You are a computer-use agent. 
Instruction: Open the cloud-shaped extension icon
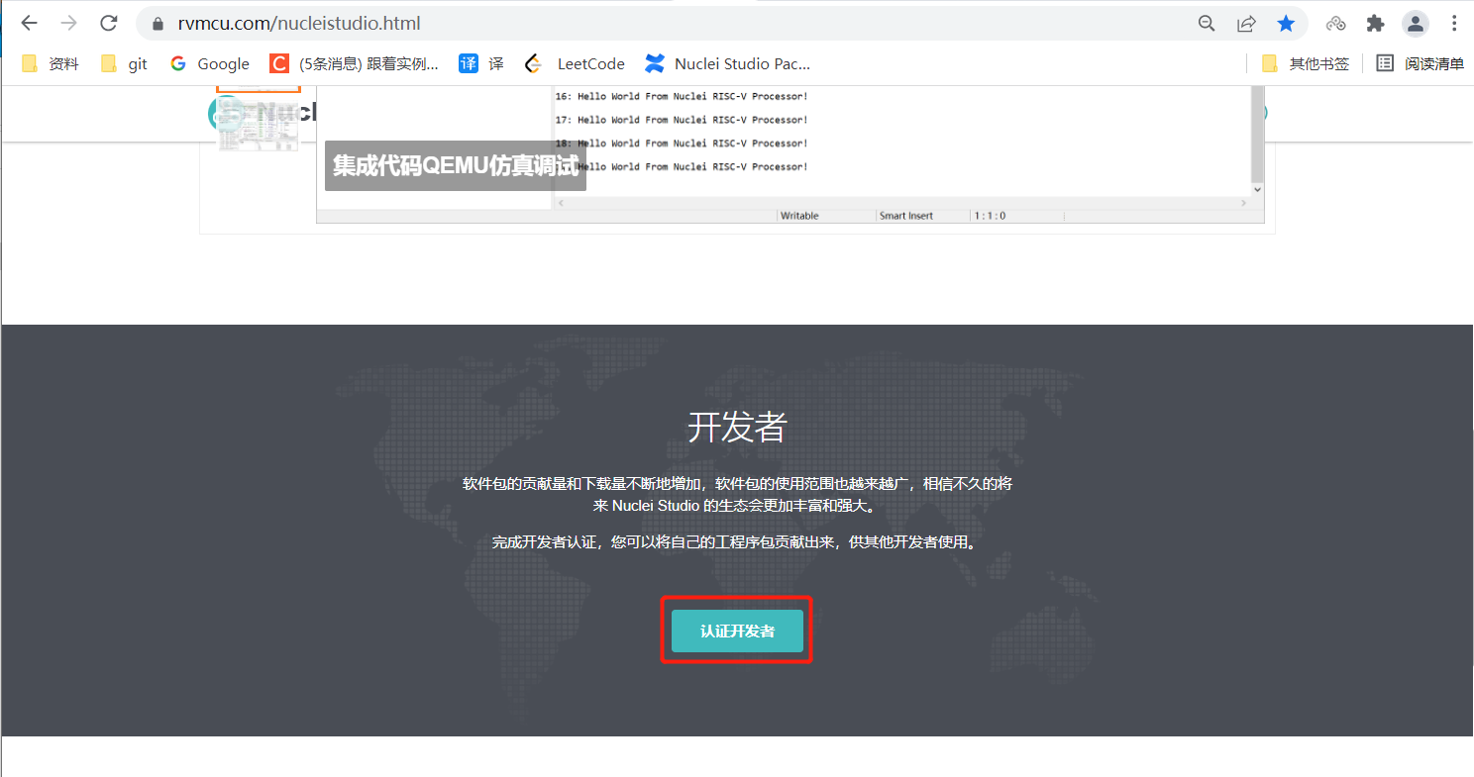pos(1336,24)
